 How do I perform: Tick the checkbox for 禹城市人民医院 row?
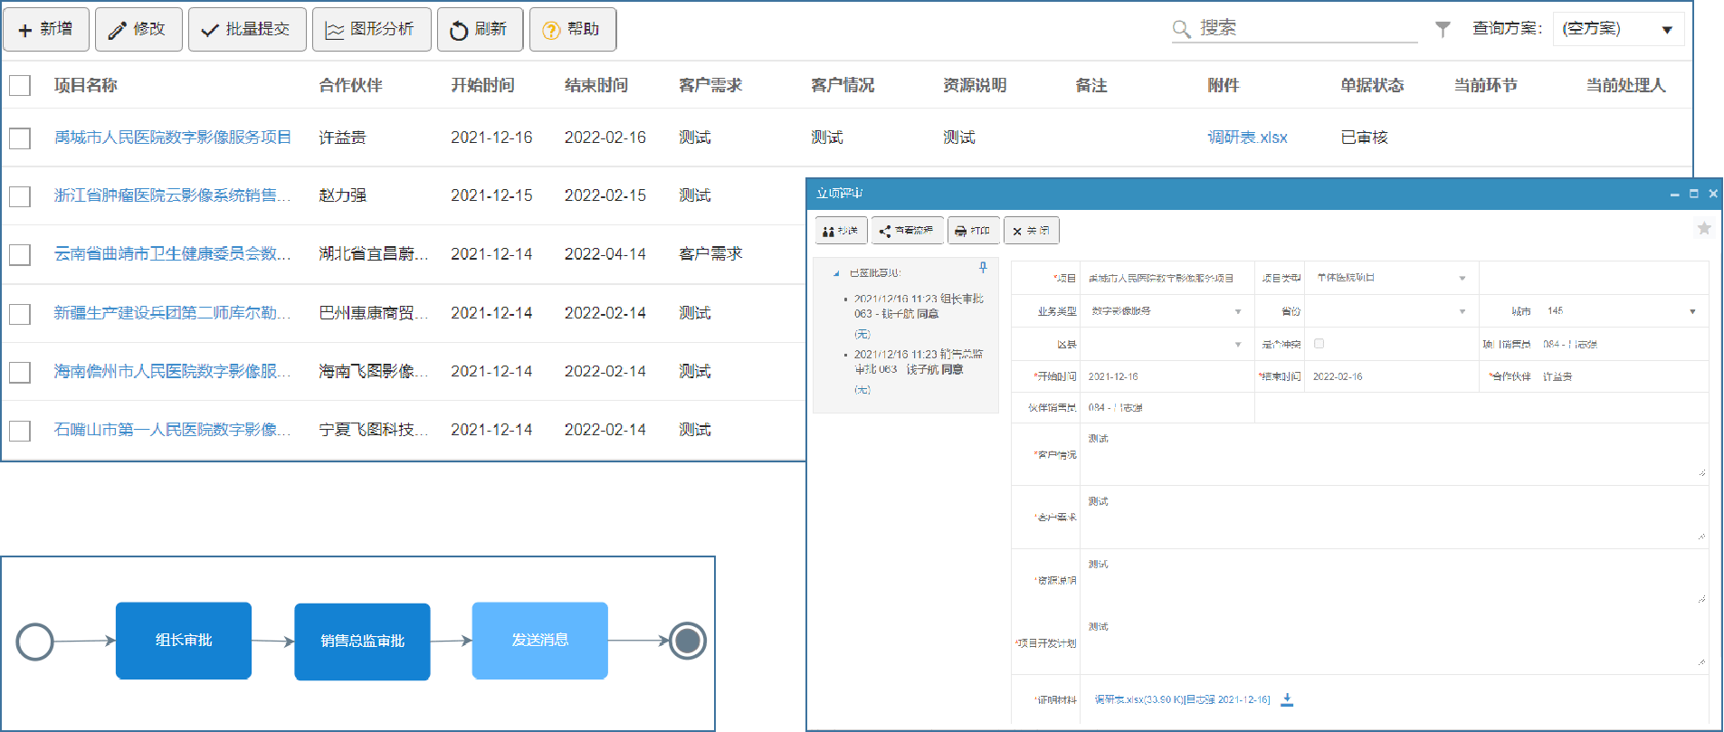20,138
